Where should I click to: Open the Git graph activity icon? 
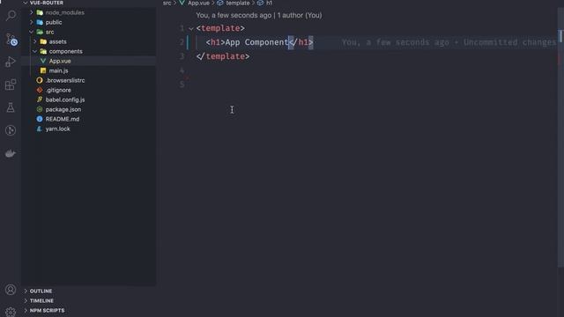pyautogui.click(x=11, y=130)
